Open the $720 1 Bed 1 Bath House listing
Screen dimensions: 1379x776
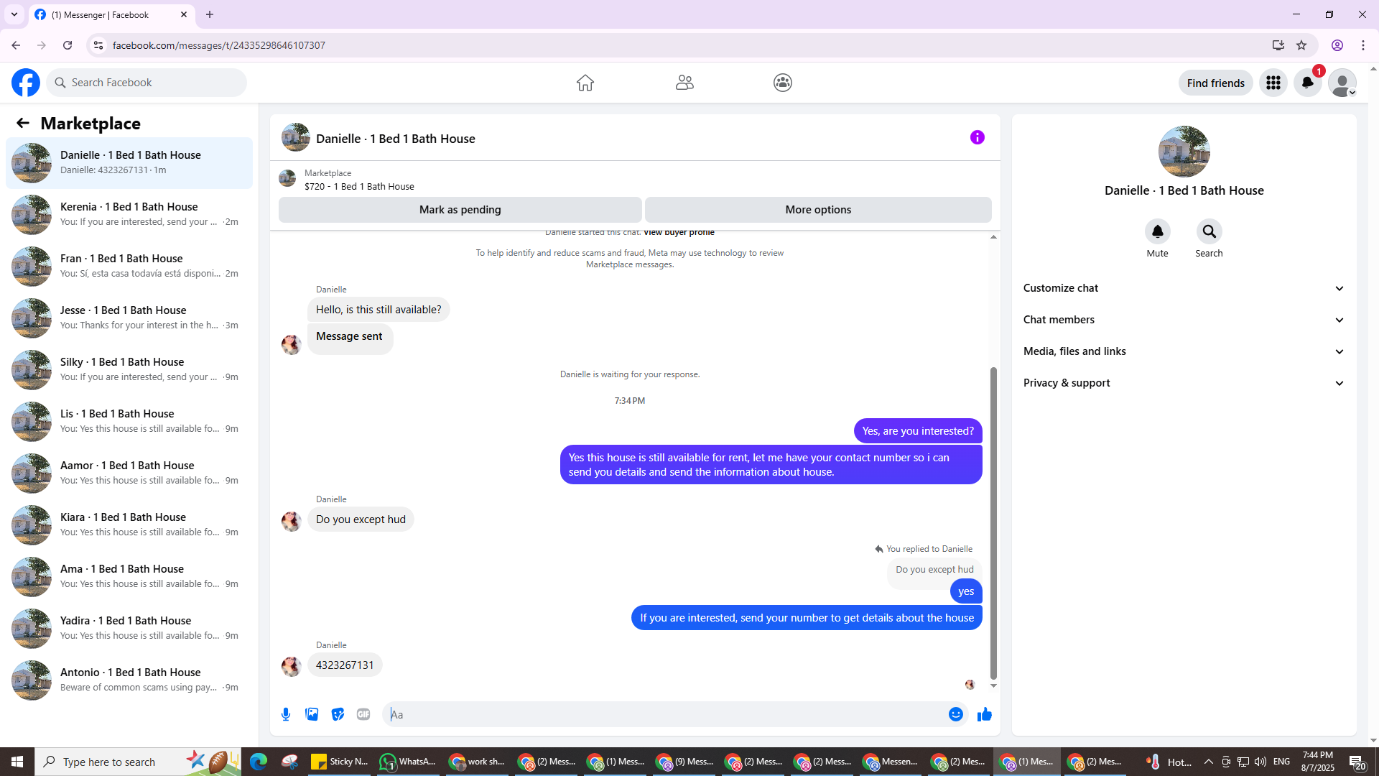pos(359,186)
